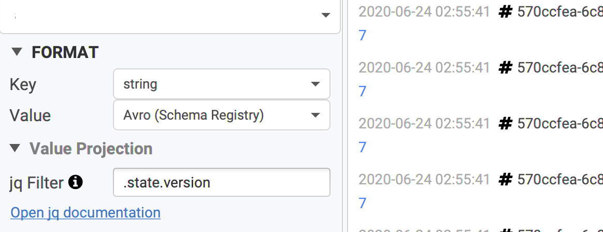Focus the jq Filter field containing .state.version

click(222, 182)
